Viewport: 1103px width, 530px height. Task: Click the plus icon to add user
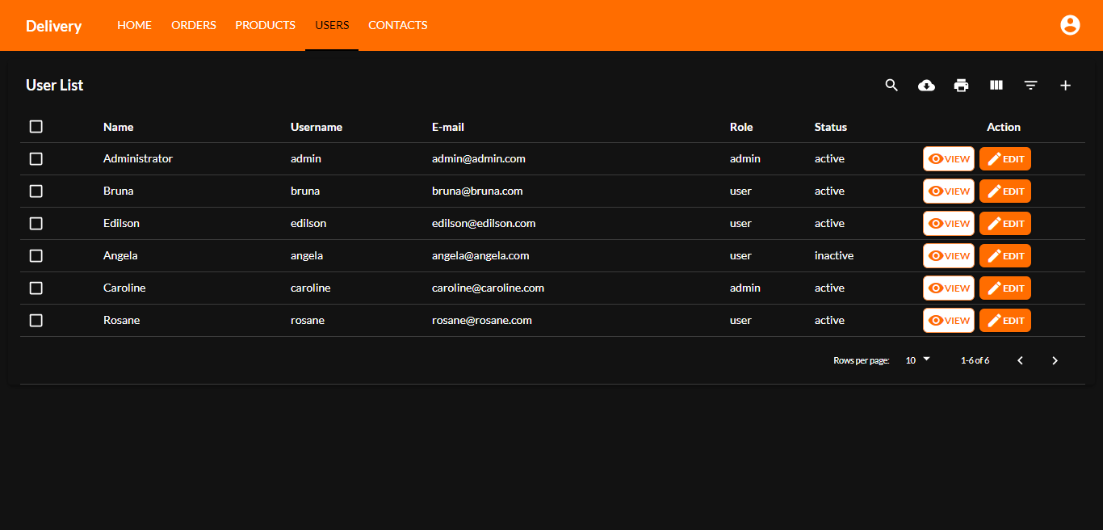(x=1065, y=85)
